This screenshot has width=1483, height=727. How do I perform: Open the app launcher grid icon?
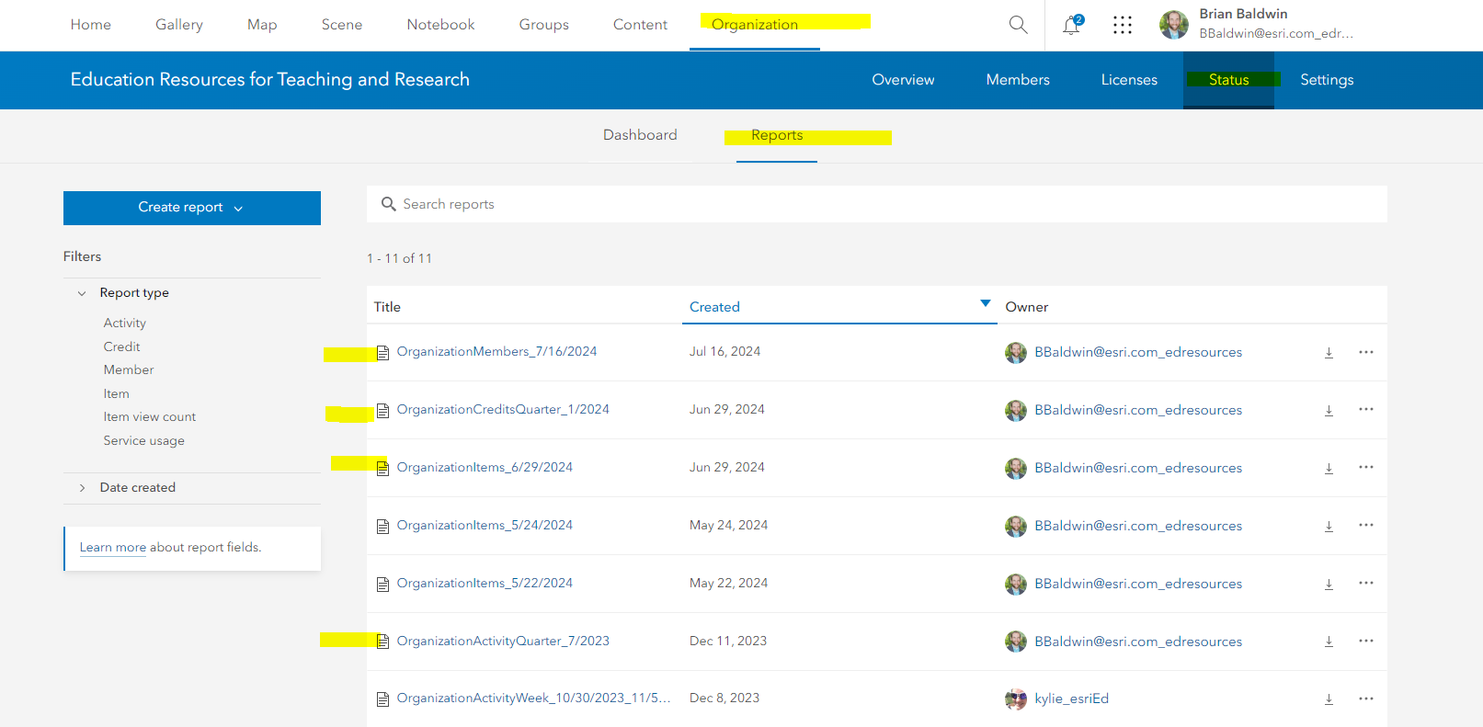pyautogui.click(x=1123, y=25)
